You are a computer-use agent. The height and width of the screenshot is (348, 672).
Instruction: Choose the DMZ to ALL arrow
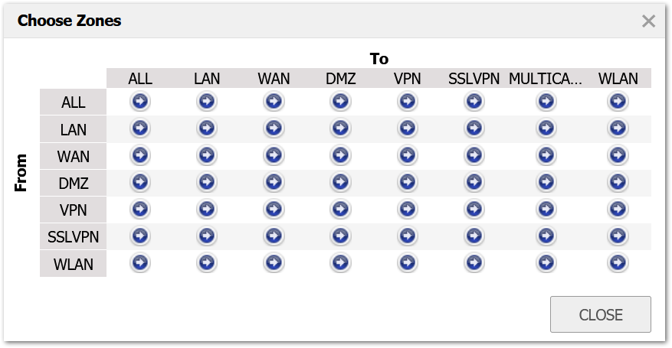point(140,182)
